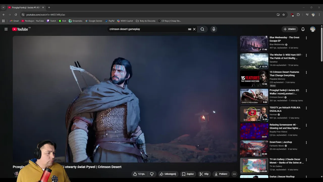Viewport: 323px width, 182px height.
Task: Click the page vertical scrollbar thumb
Action: click(321, 44)
